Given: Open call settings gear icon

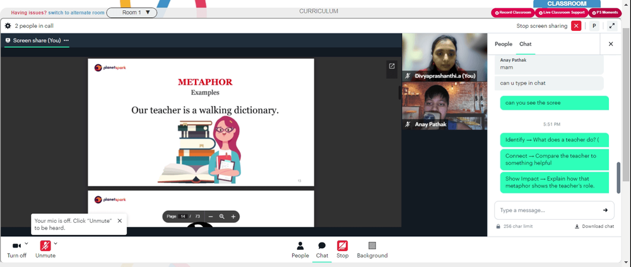Looking at the screenshot, I should pos(8,26).
